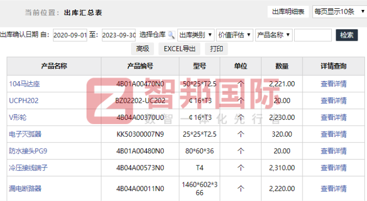
Task: Open the 104马达座 product link
Action: (x=24, y=84)
